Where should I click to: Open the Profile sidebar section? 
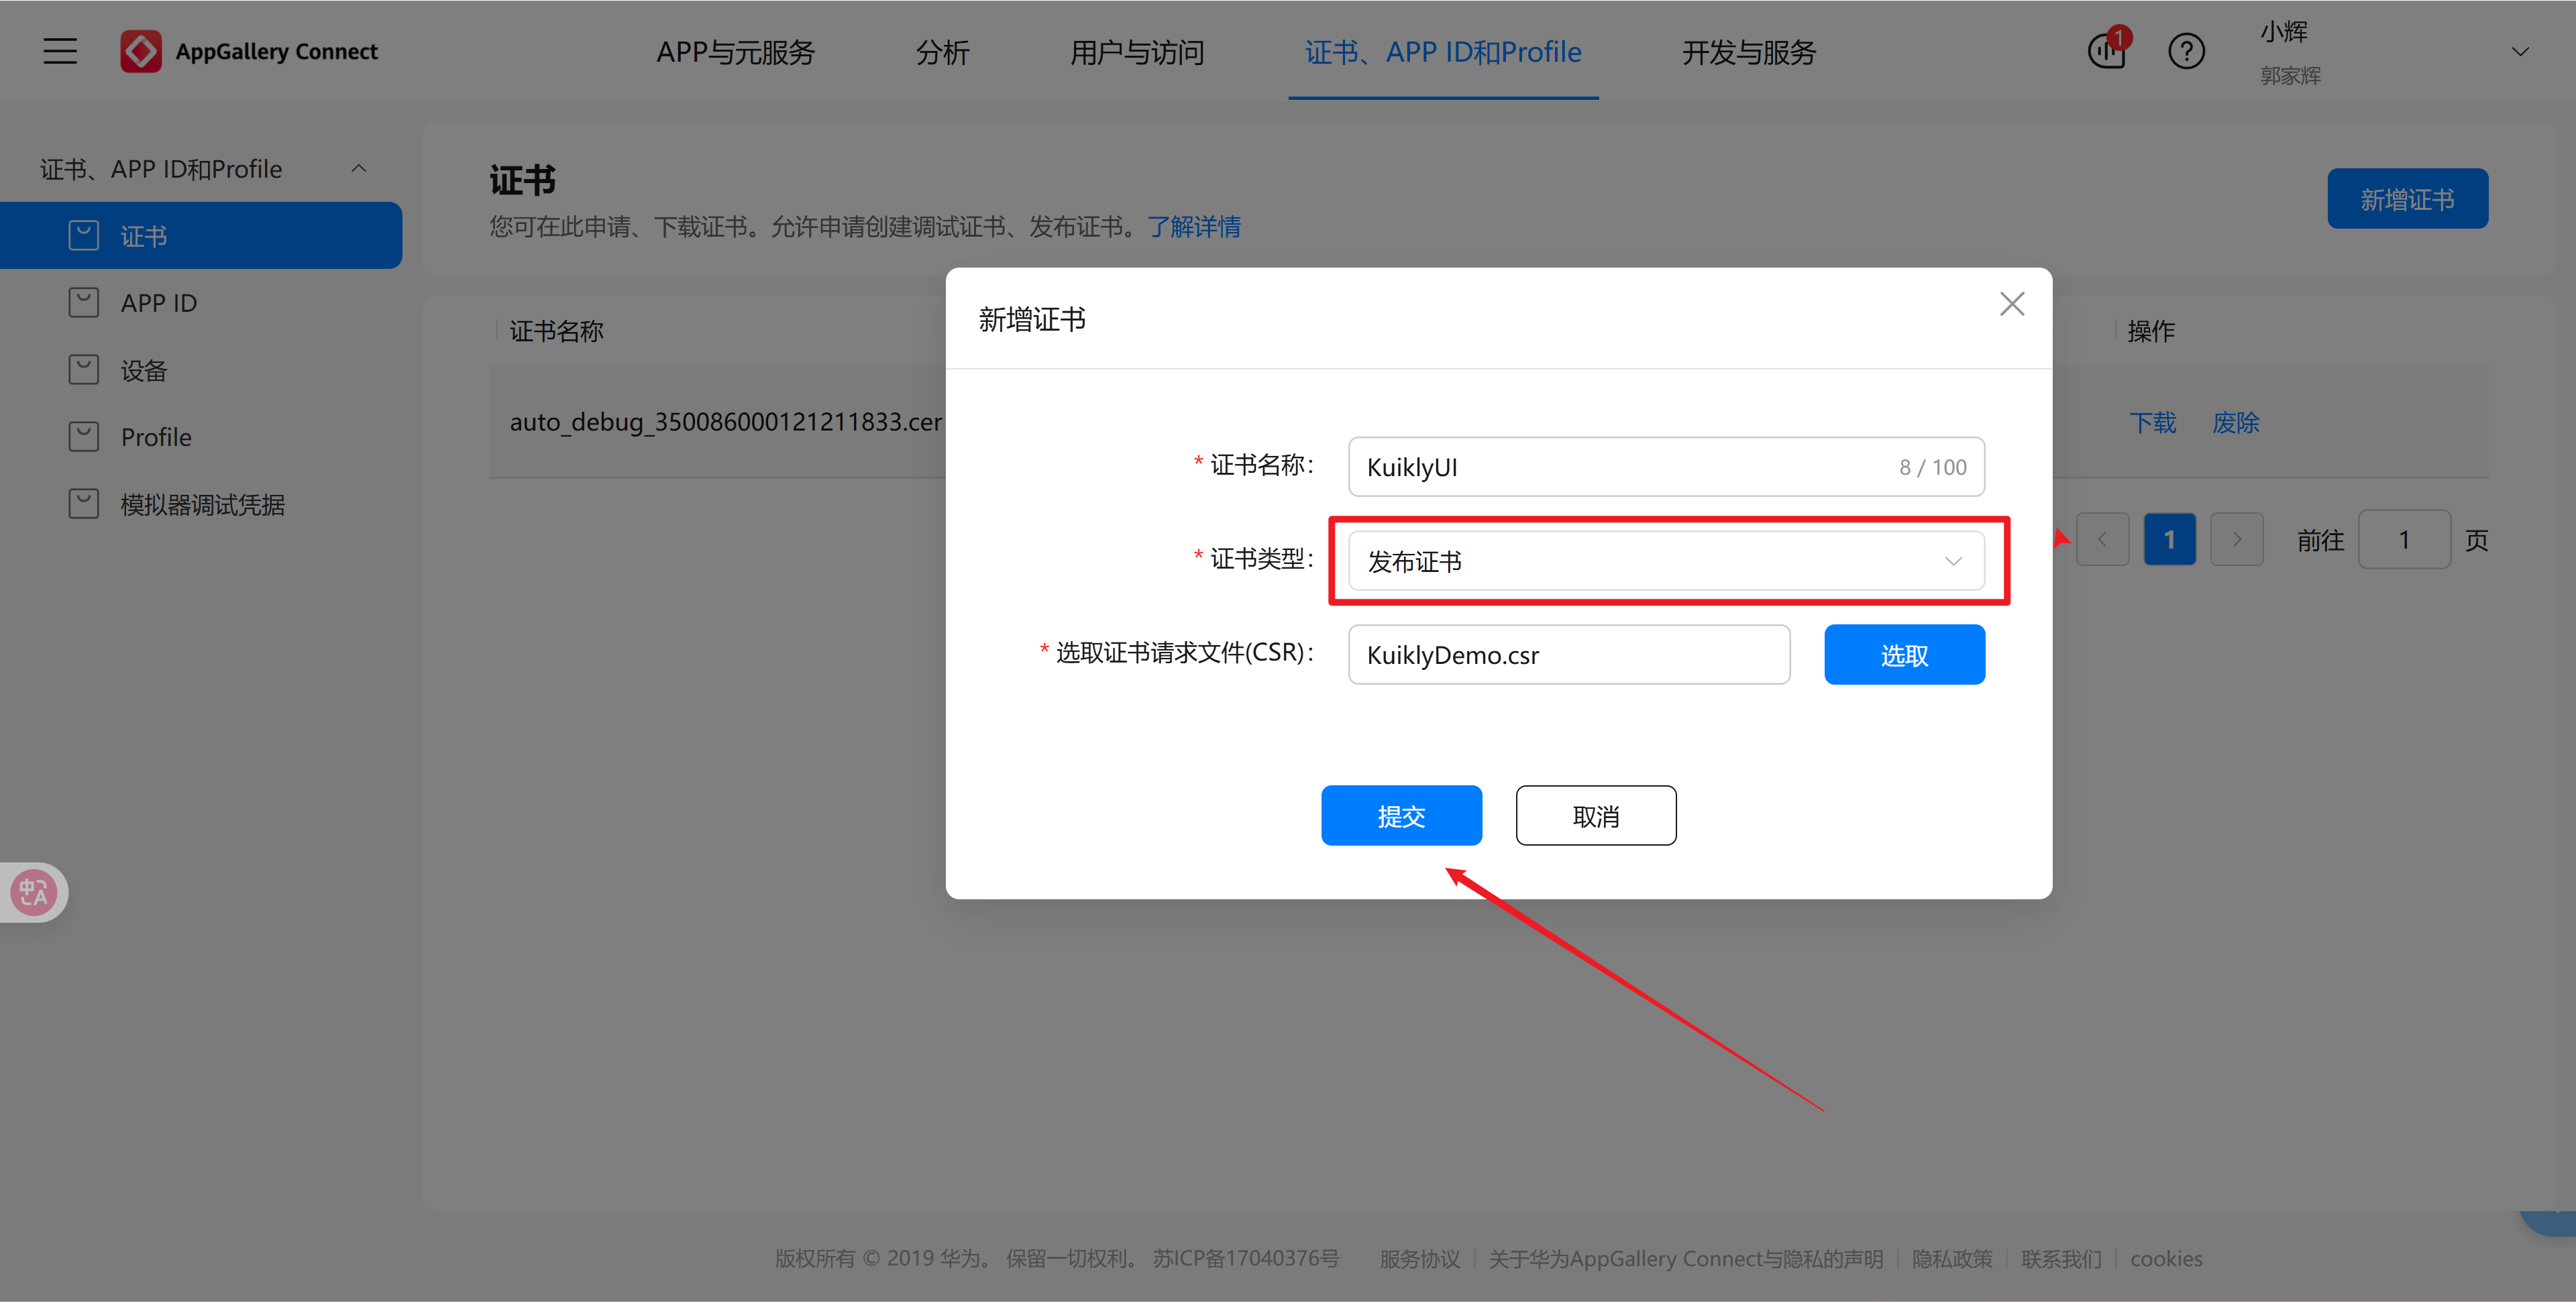click(x=155, y=436)
